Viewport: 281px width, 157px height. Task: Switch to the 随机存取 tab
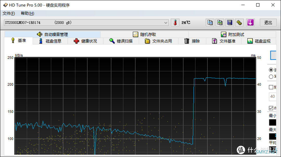tap(144, 34)
